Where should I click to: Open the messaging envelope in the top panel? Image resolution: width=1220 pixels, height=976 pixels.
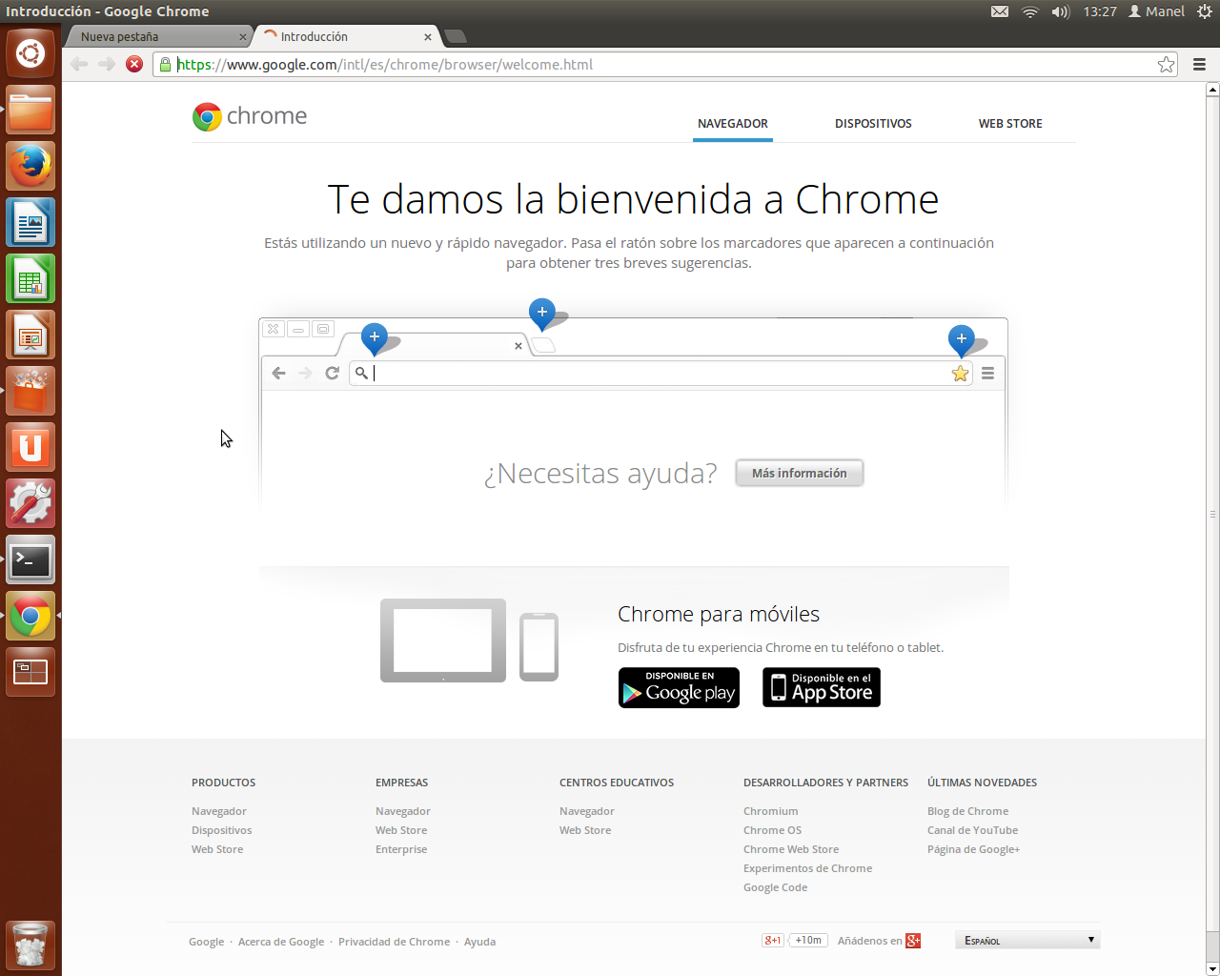pyautogui.click(x=999, y=10)
